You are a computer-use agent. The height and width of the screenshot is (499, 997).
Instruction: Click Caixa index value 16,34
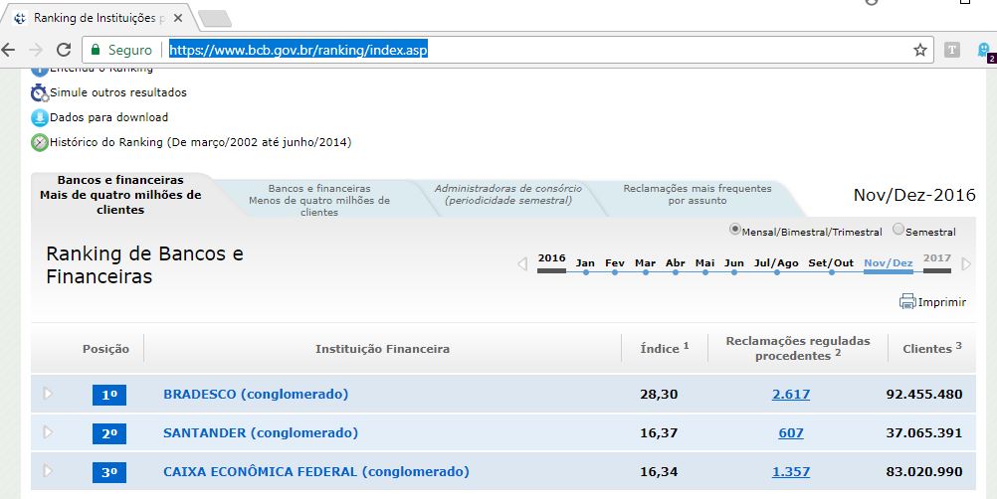(659, 472)
